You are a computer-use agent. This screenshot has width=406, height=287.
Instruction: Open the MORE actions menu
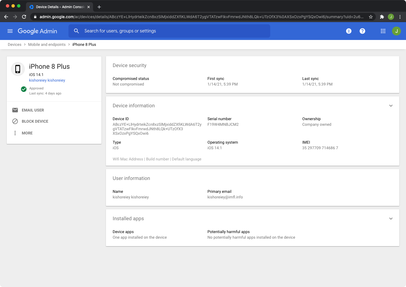tap(27, 133)
